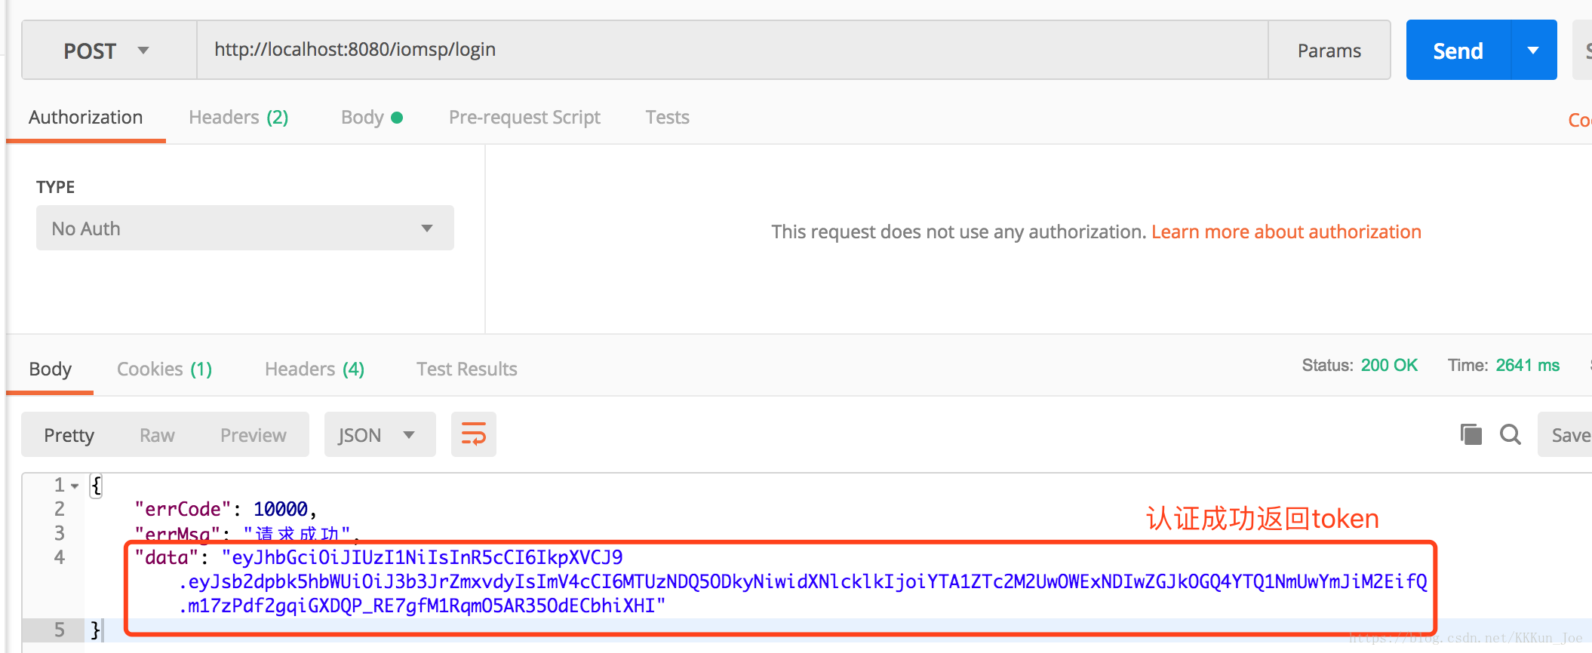
Task: Open the request Body tab
Action: pyautogui.click(x=371, y=118)
